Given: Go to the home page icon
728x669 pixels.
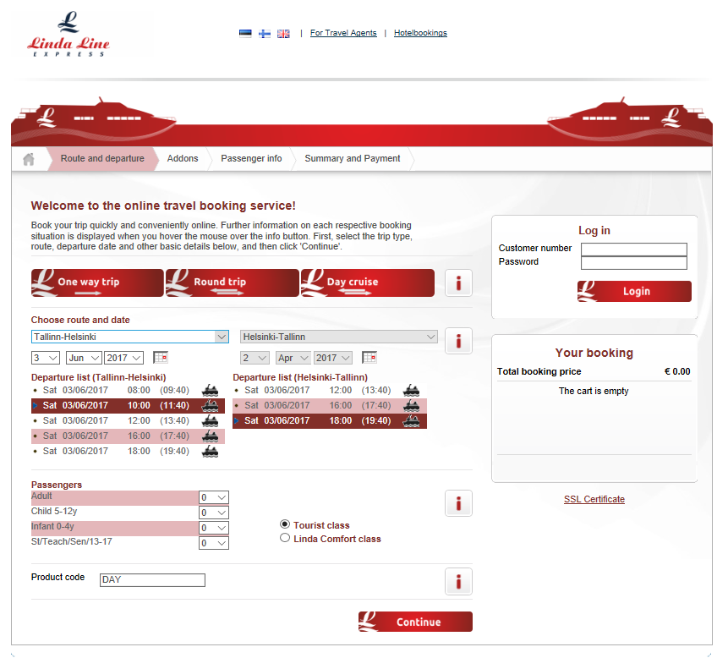Looking at the screenshot, I should click(29, 159).
